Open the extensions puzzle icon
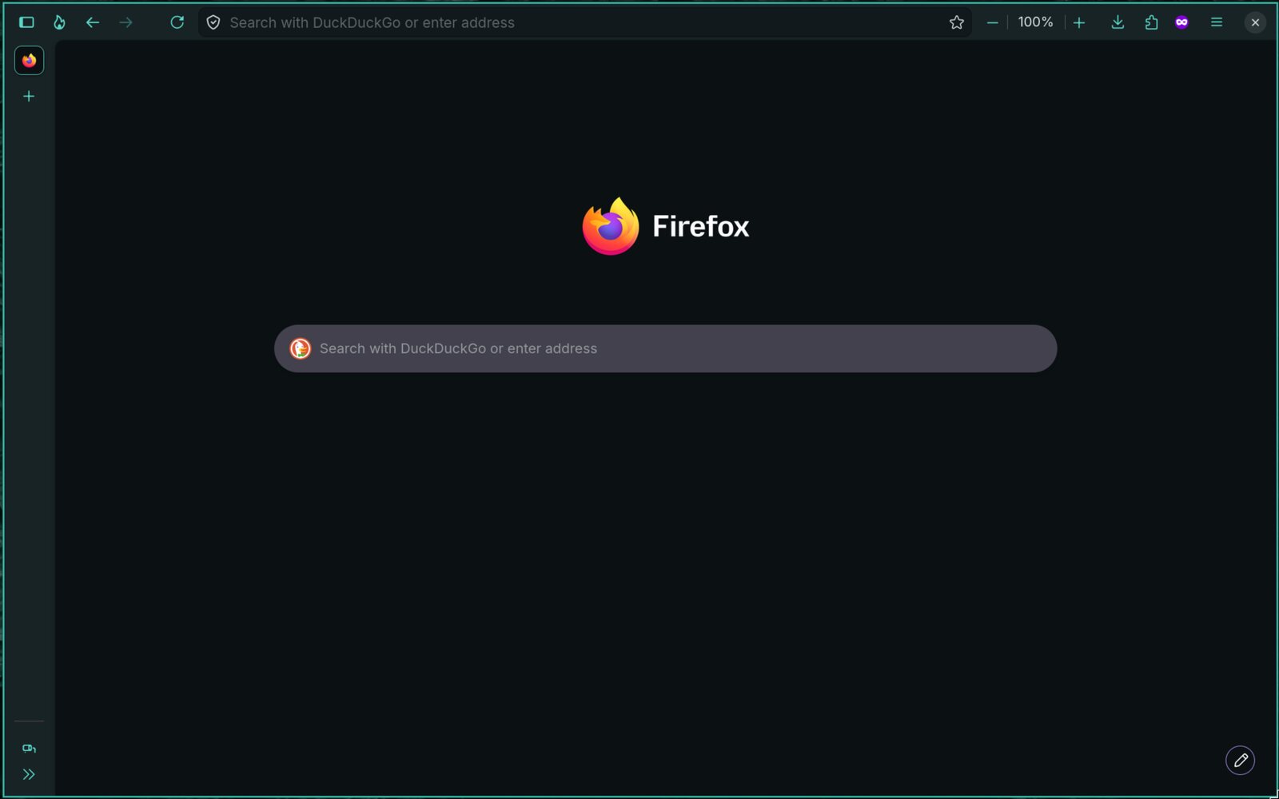 pyautogui.click(x=1151, y=22)
